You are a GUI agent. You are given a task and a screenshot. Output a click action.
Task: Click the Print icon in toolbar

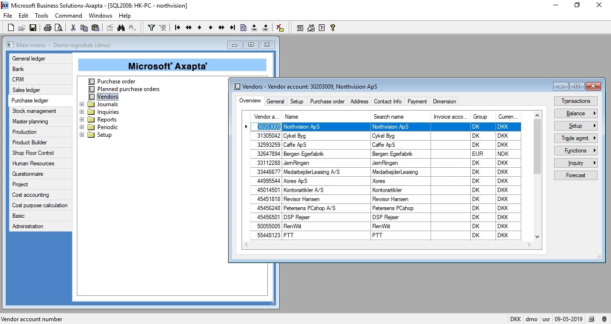pos(47,28)
